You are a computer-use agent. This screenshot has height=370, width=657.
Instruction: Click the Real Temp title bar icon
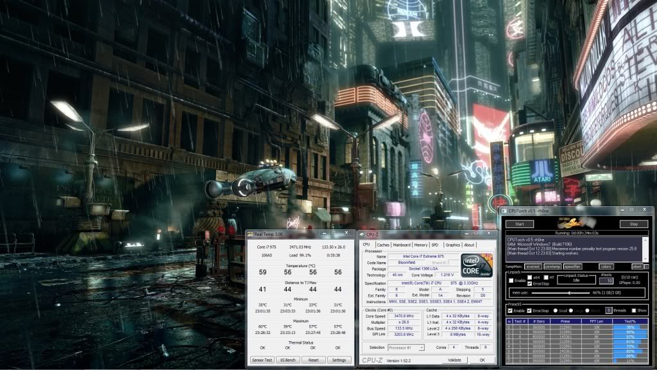tap(251, 234)
